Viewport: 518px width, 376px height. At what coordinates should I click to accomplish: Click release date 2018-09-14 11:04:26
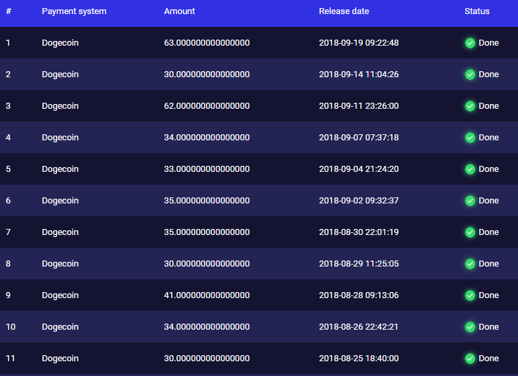click(359, 74)
